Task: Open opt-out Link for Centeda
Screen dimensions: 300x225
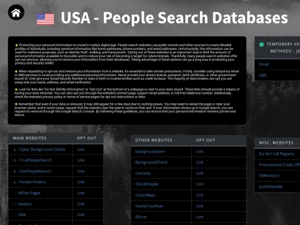Action: 200,173
